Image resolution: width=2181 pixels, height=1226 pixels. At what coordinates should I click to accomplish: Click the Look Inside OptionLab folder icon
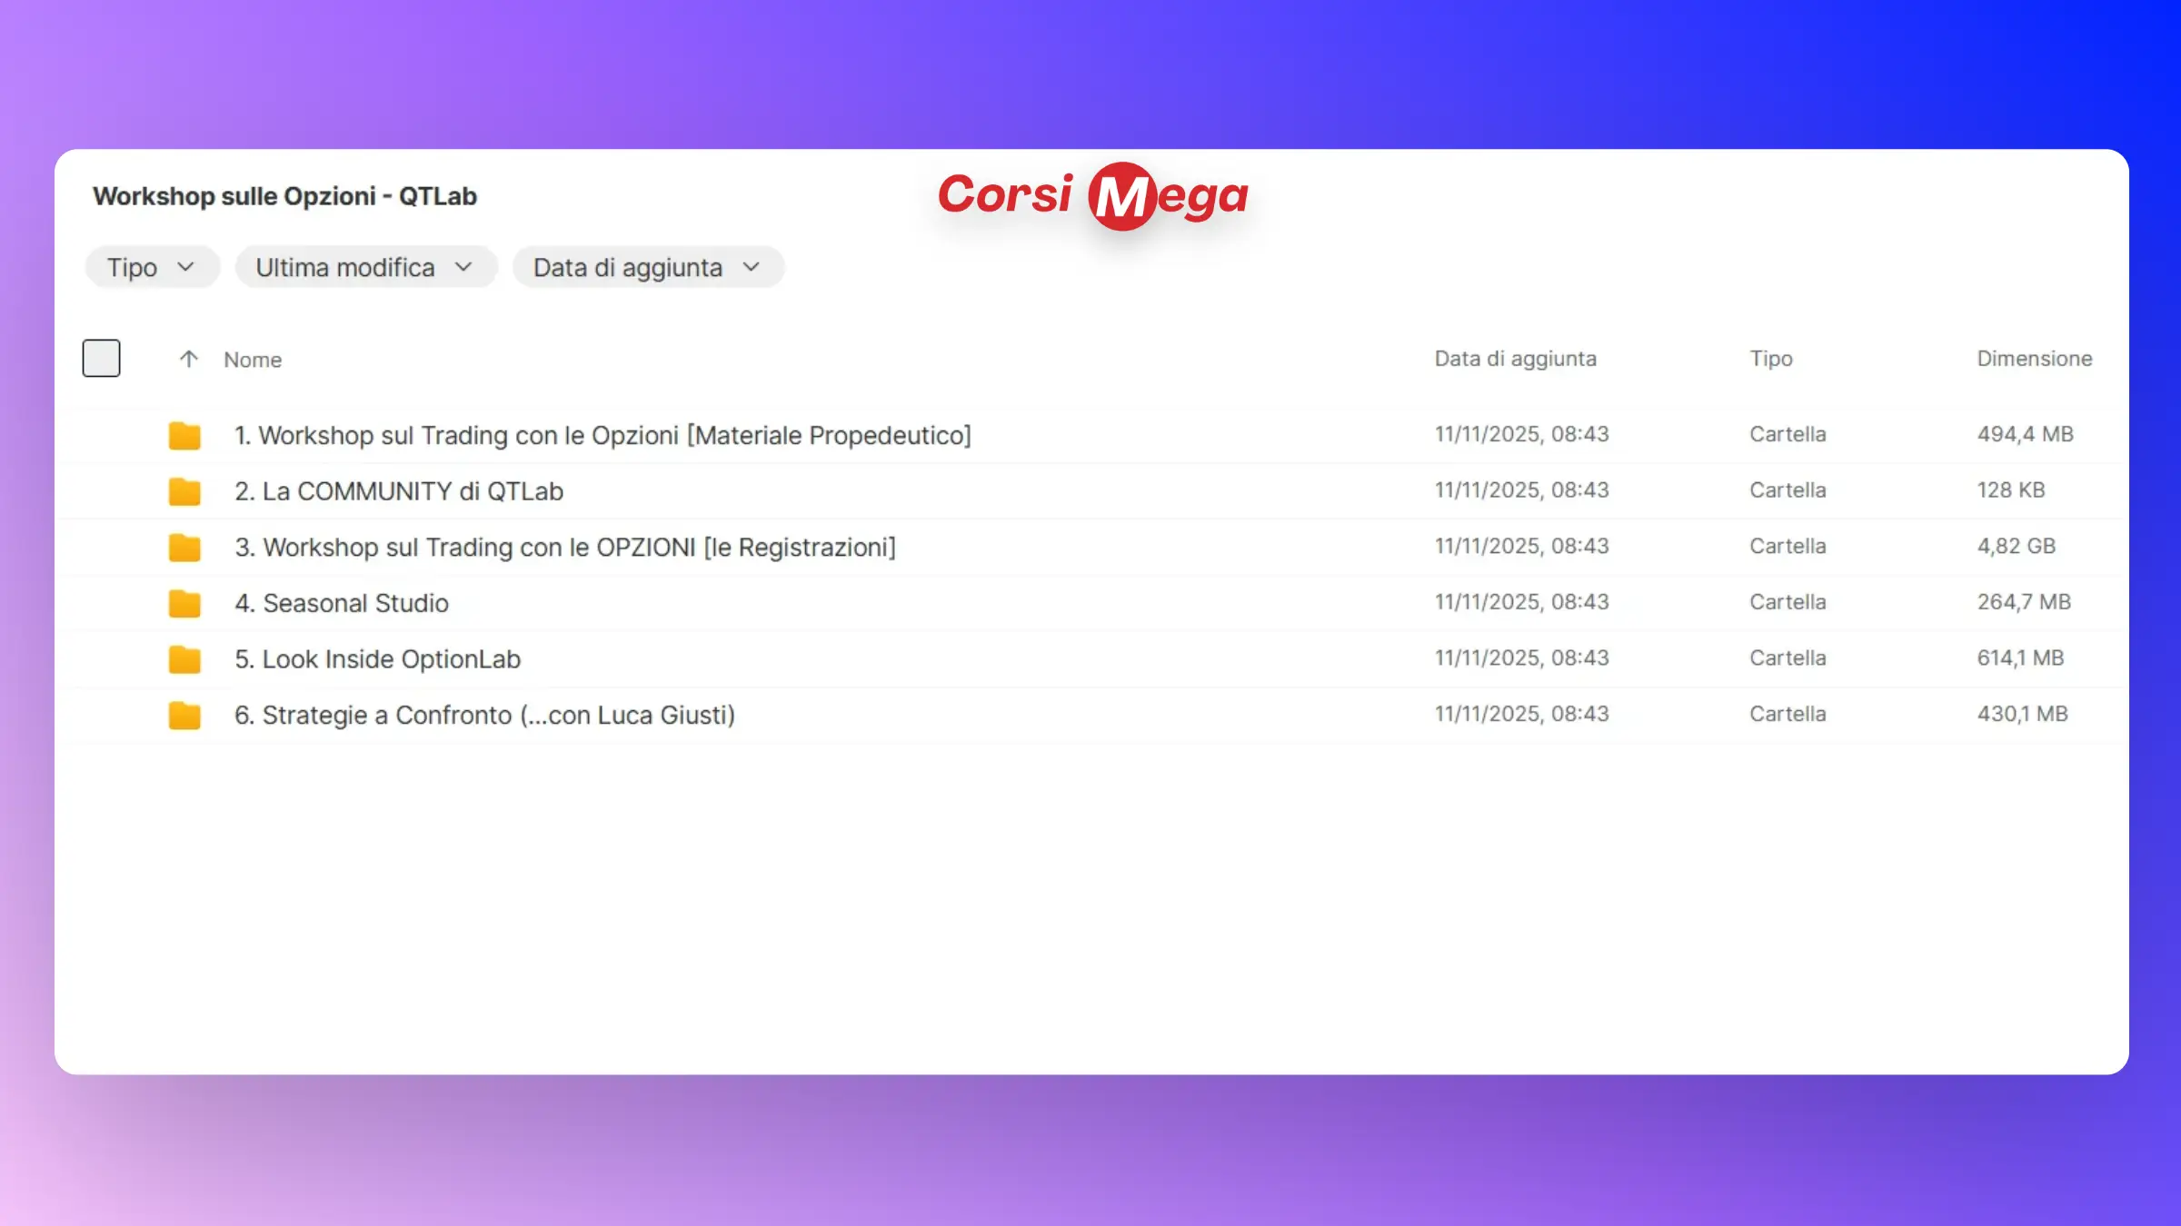coord(184,659)
